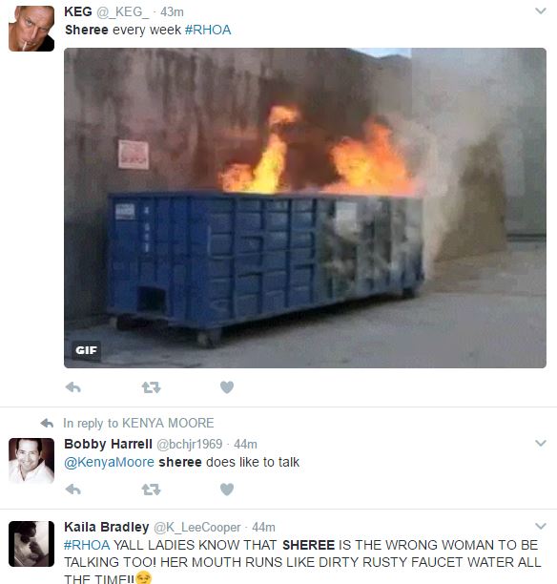The height and width of the screenshot is (584, 557).
Task: Expand options chevron on Bobby Harrell's tweet
Action: coord(541,443)
